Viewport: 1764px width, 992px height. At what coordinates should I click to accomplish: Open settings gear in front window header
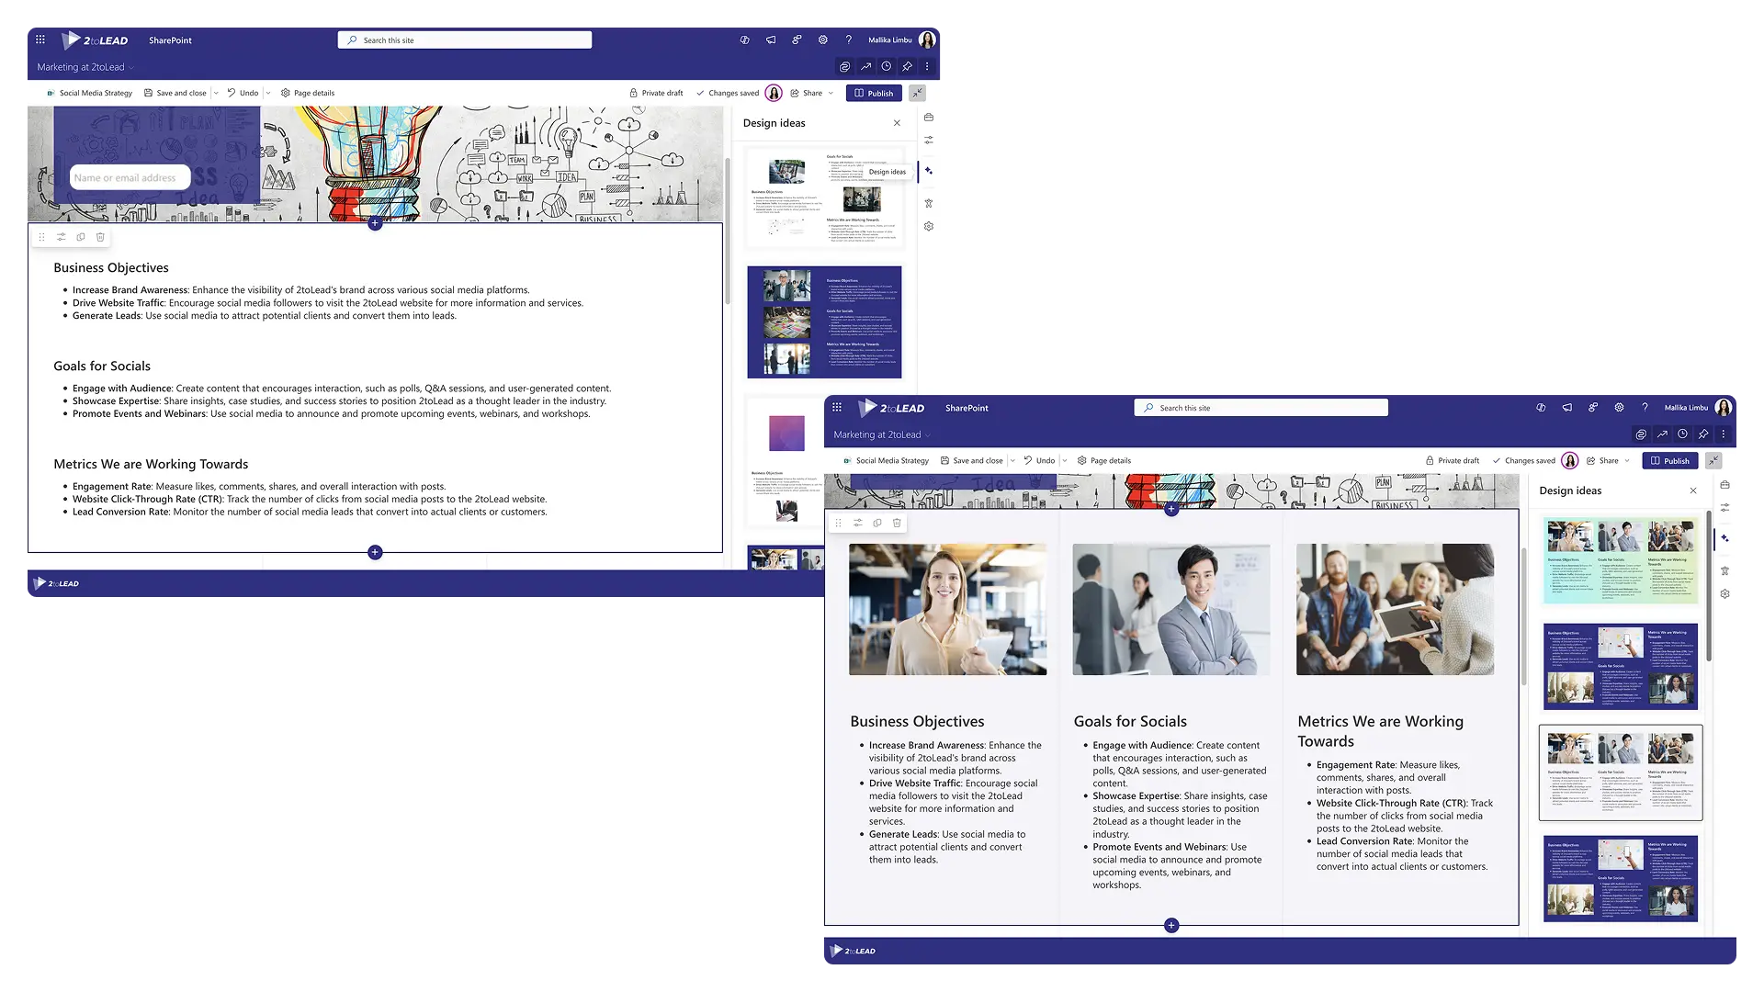1620,407
